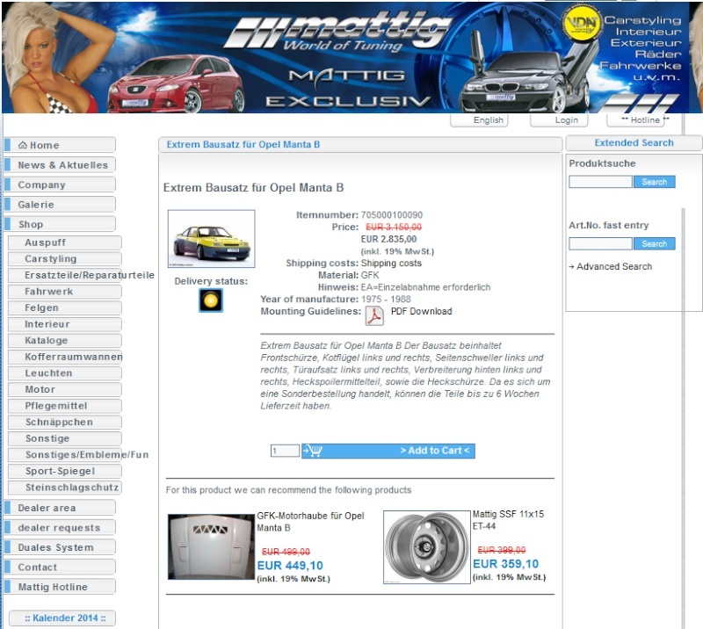
Task: Open the GFK-Motorhaube product thumbnail
Action: (x=211, y=546)
